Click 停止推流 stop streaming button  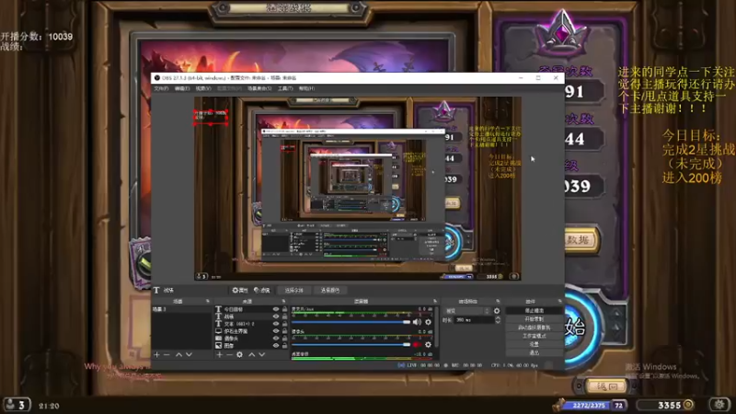coord(535,311)
